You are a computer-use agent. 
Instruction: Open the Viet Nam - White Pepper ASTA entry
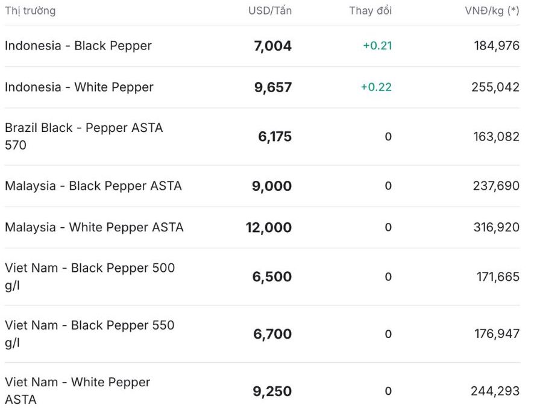click(78, 391)
